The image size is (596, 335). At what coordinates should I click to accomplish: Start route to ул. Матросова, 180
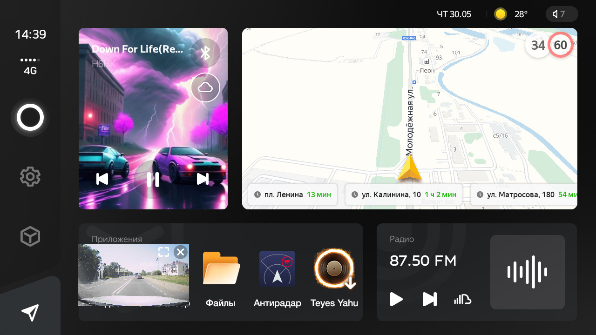point(524,194)
